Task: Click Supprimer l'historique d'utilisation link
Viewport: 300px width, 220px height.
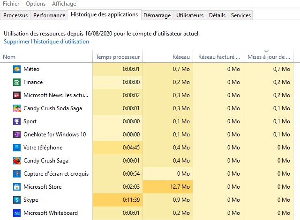Action: pyautogui.click(x=46, y=42)
